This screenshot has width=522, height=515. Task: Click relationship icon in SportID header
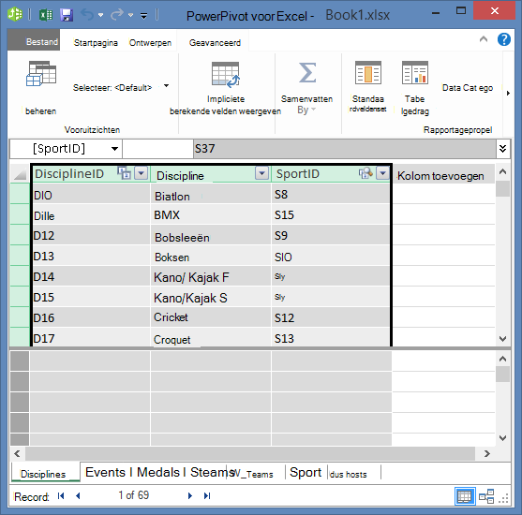[365, 173]
